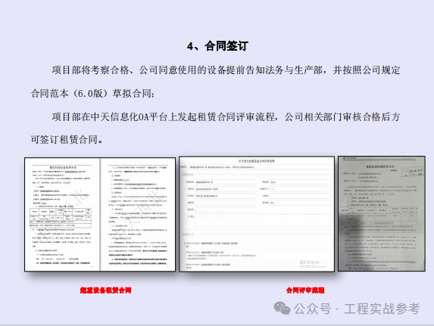Screen dimensions: 434x326
Task: Open the right page of the lease contract thumbnail
Action: [x=138, y=215]
